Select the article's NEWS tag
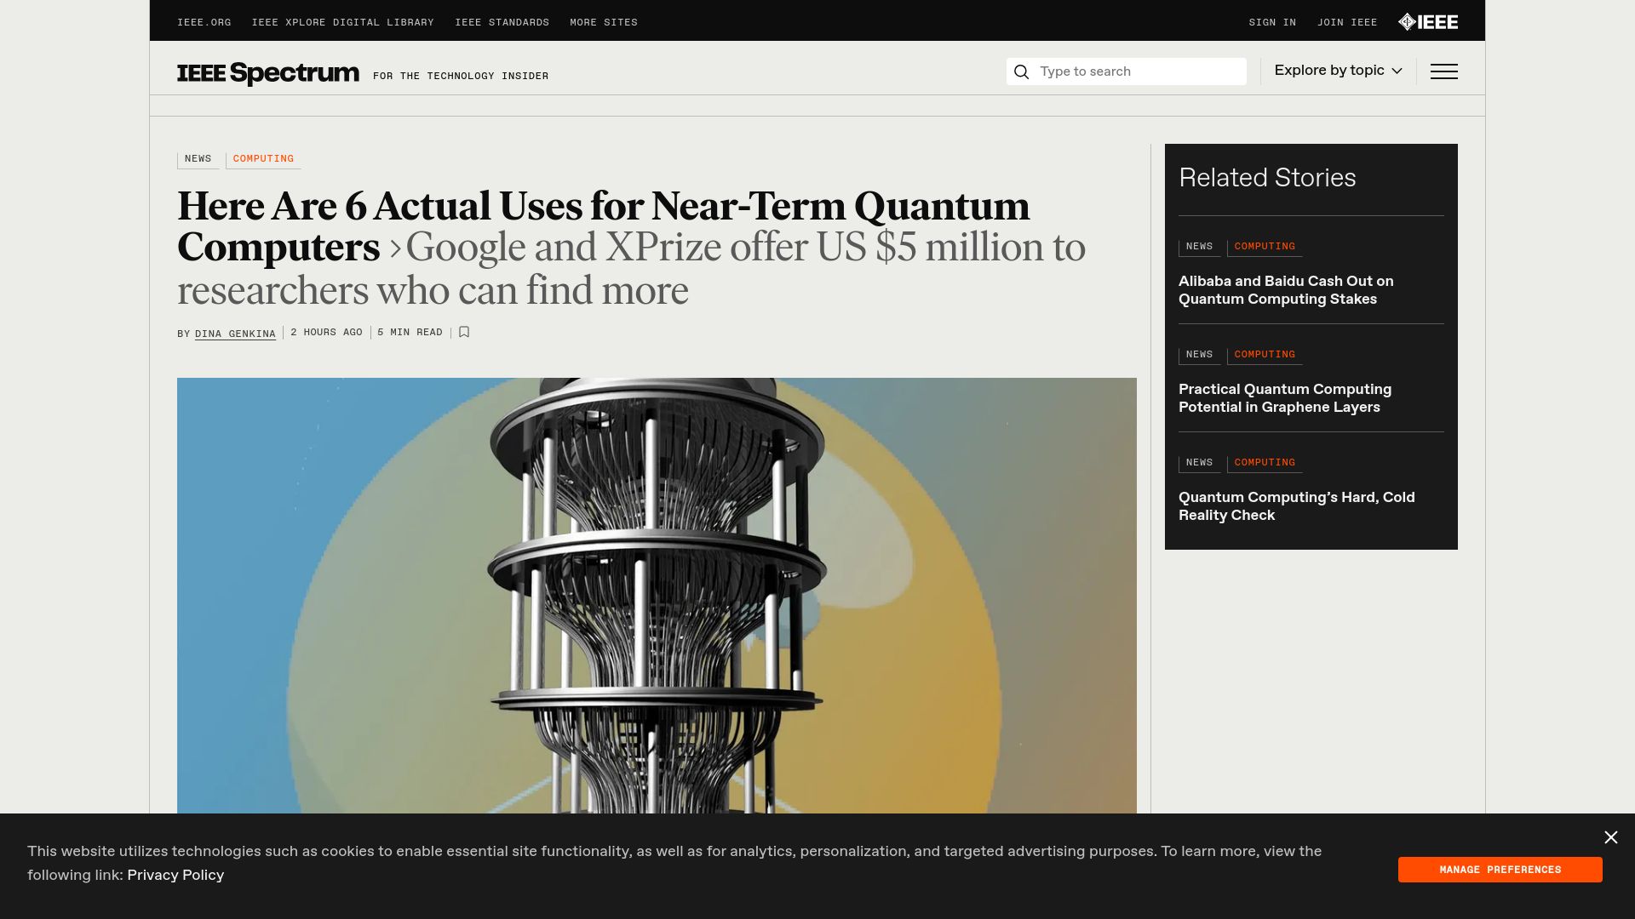The image size is (1635, 919). (198, 159)
